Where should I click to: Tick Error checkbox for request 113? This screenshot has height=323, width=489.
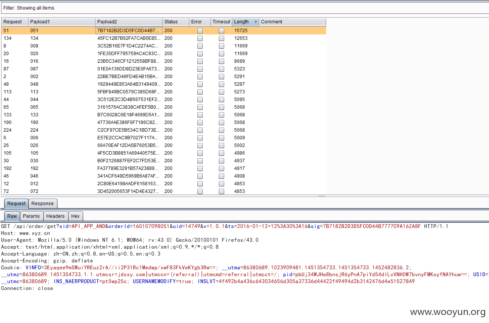(x=200, y=92)
